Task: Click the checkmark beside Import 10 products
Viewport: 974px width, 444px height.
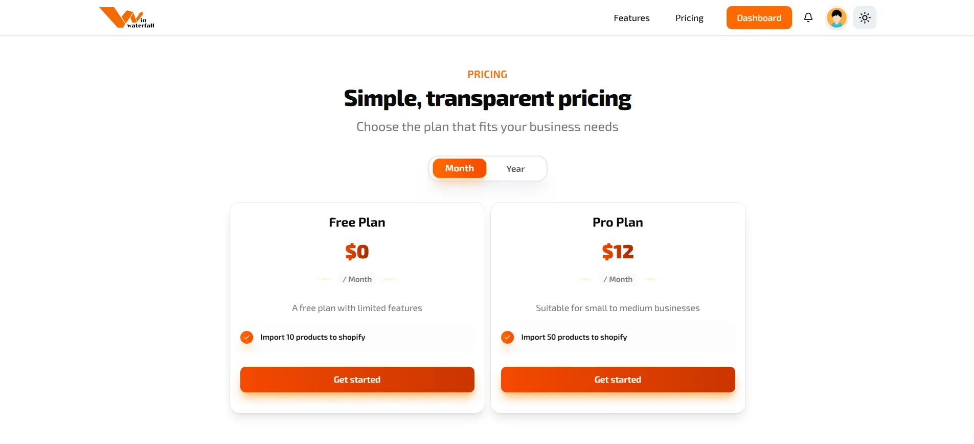Action: click(x=246, y=337)
